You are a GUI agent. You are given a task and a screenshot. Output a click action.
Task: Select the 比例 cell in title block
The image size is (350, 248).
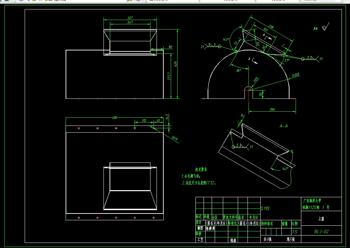[295, 223]
